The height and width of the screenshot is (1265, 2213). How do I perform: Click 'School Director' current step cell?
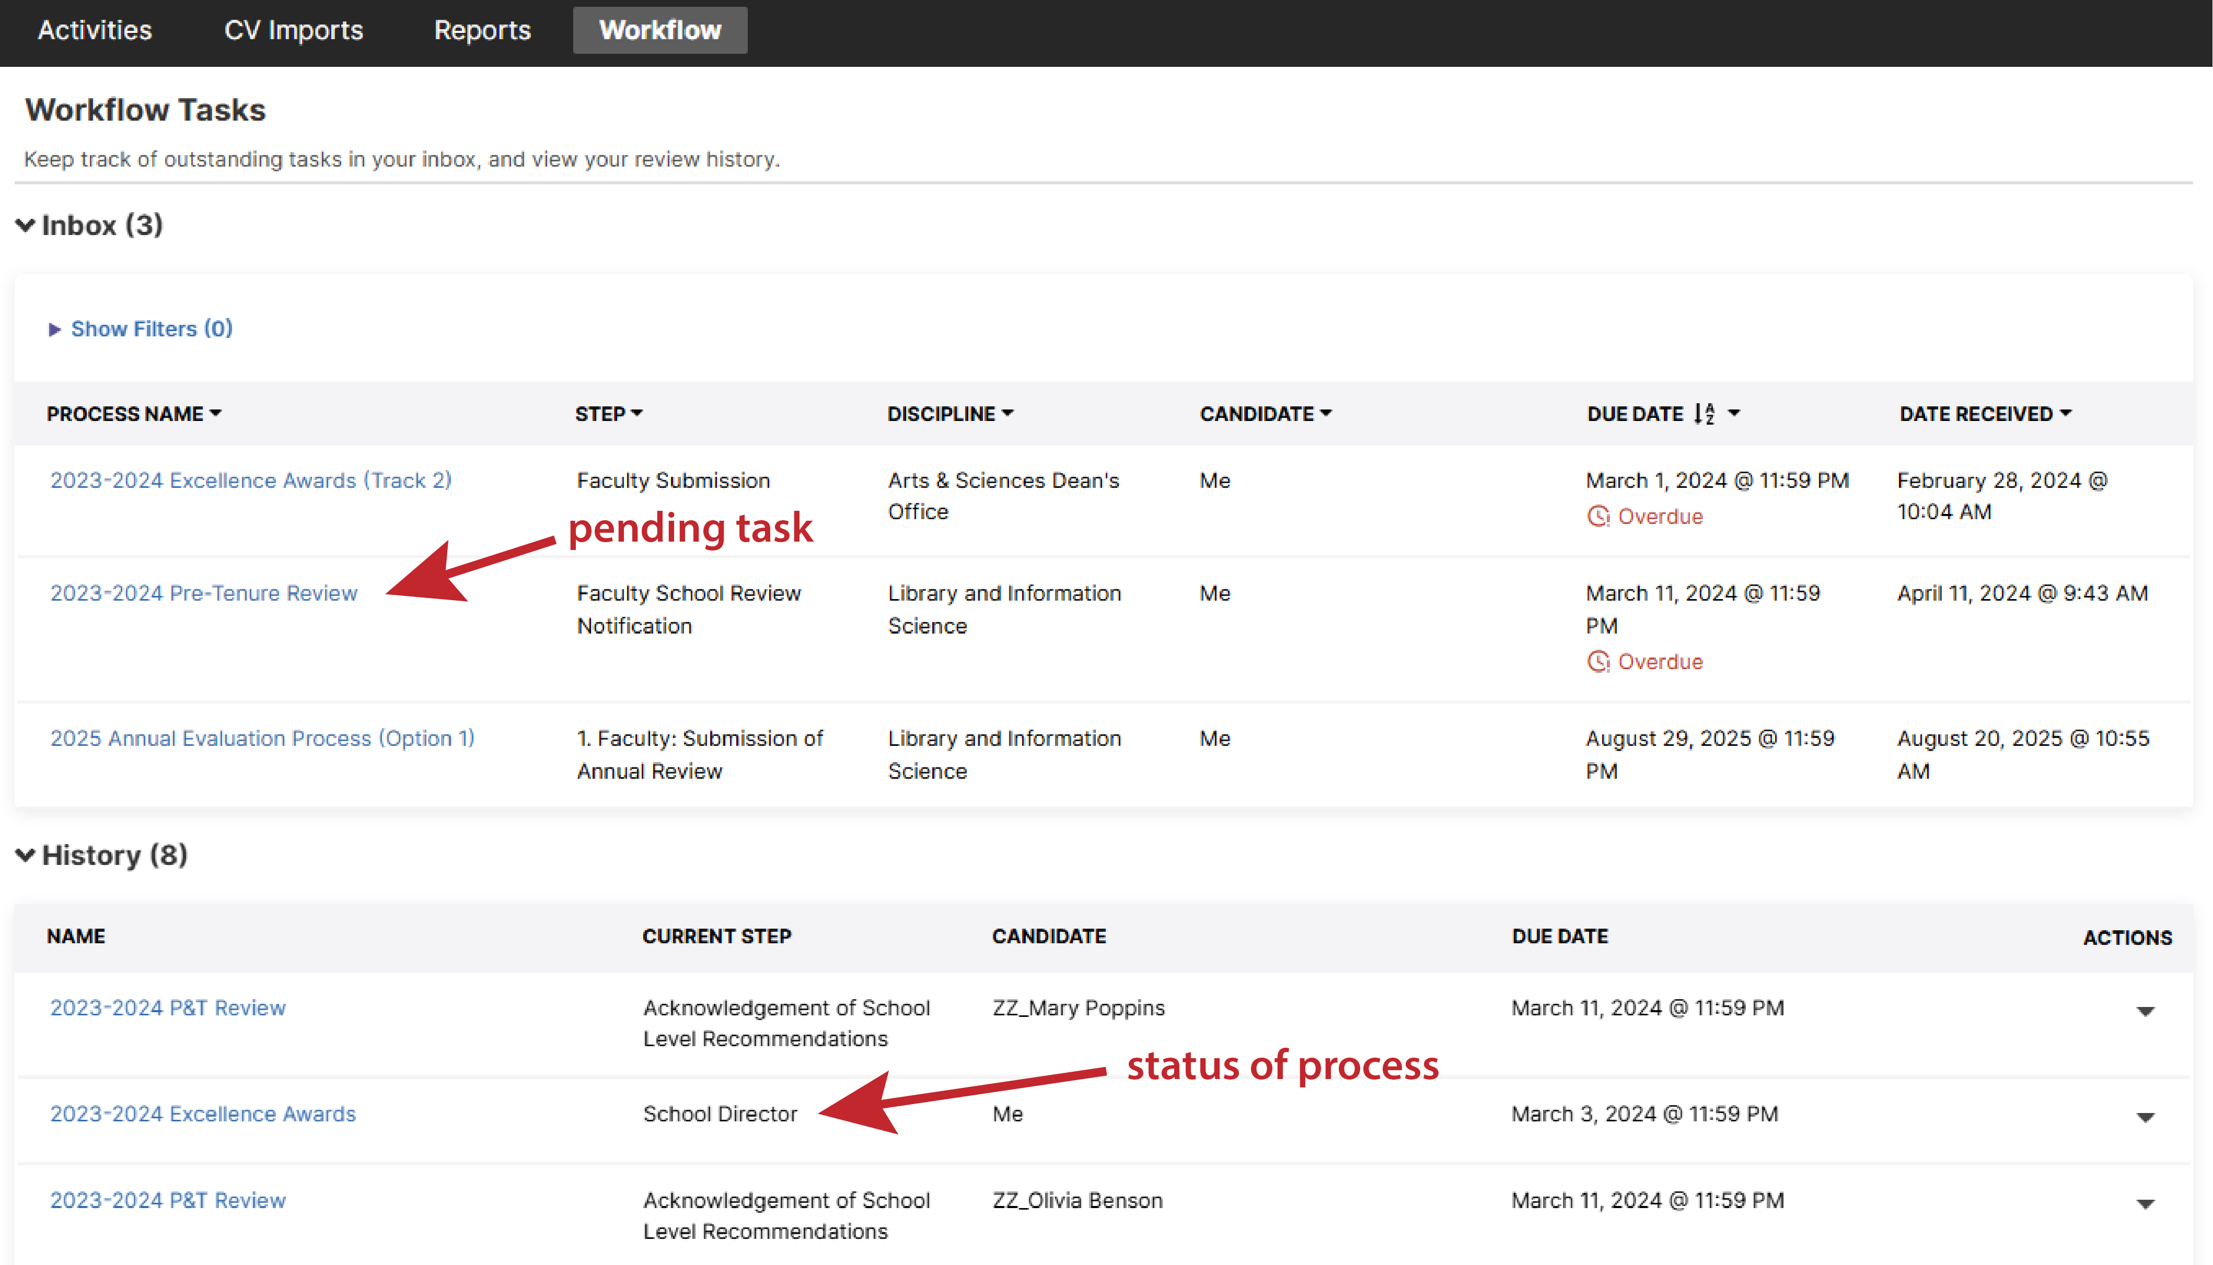tap(720, 1114)
